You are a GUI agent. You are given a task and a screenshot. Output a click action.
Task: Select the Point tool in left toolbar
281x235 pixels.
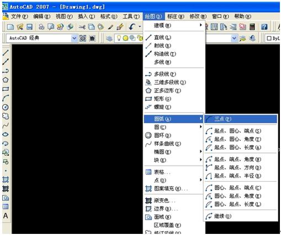(6, 171)
